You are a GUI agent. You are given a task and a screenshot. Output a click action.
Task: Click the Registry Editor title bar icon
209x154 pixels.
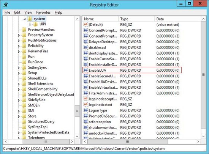pos(6,5)
